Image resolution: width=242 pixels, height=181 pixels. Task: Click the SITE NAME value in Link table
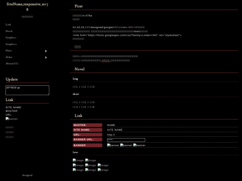pyautogui.click(x=115, y=130)
